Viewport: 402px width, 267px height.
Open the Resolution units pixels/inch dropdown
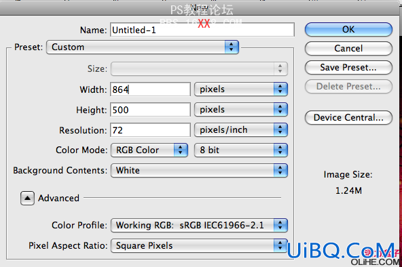tap(241, 130)
